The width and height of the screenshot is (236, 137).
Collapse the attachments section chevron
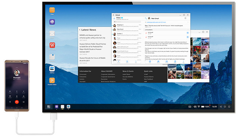187,30
